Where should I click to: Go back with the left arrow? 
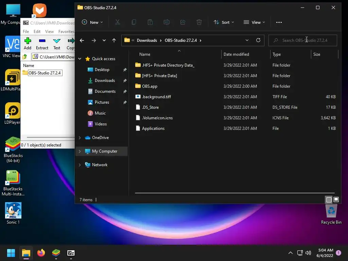click(x=82, y=40)
